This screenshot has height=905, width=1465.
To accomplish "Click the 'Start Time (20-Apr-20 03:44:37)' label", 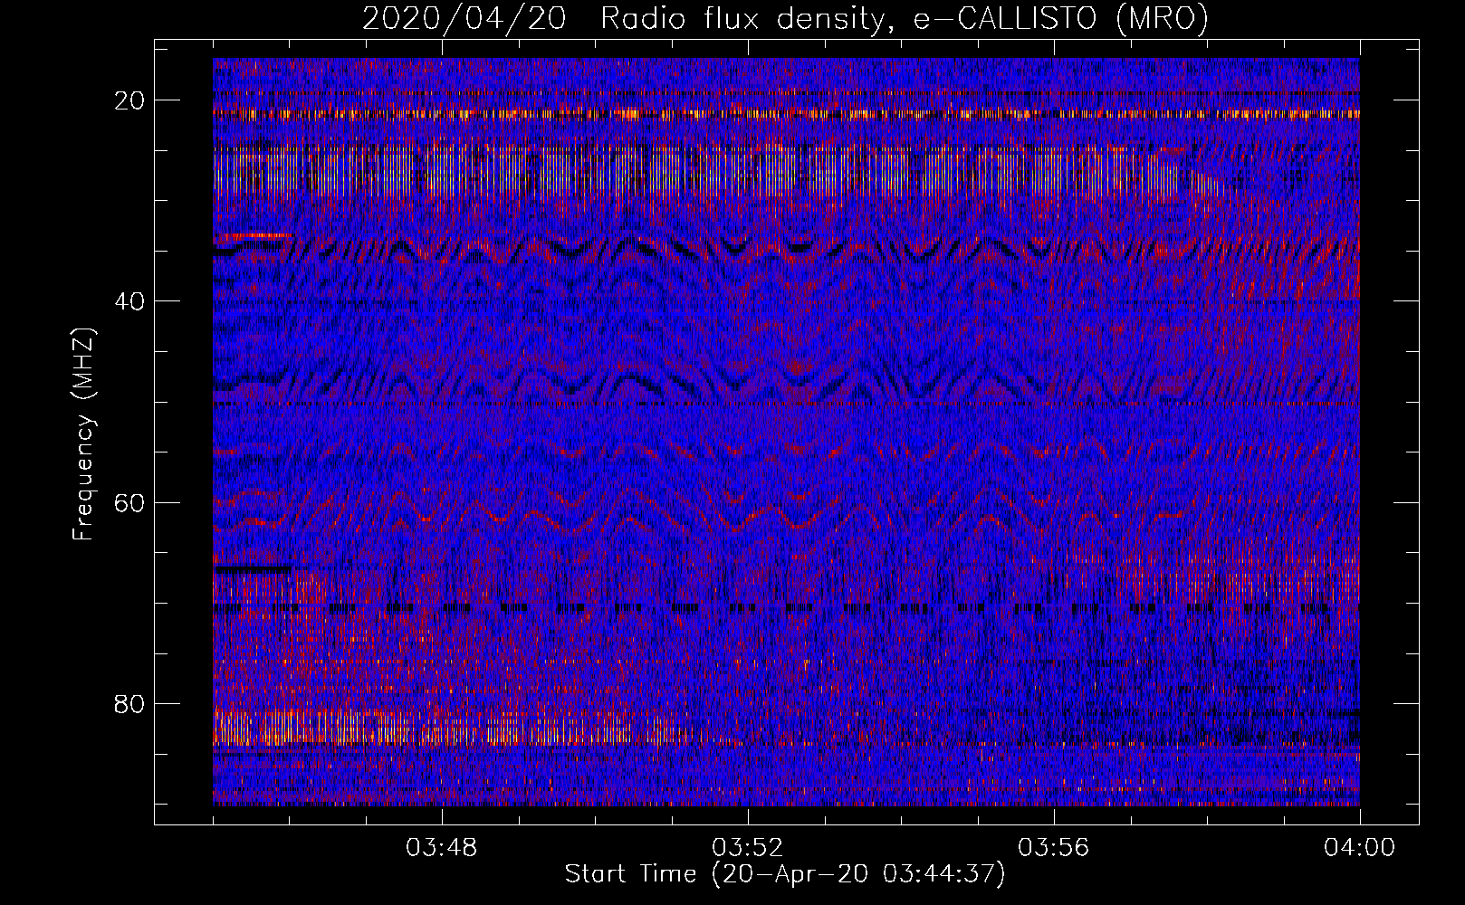I will point(785,874).
